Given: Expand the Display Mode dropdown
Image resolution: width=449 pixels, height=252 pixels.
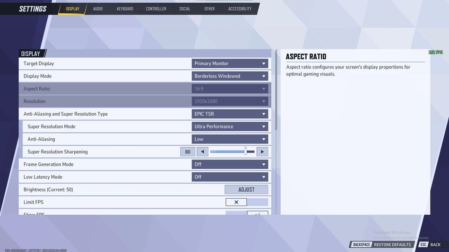Looking at the screenshot, I should 230,76.
